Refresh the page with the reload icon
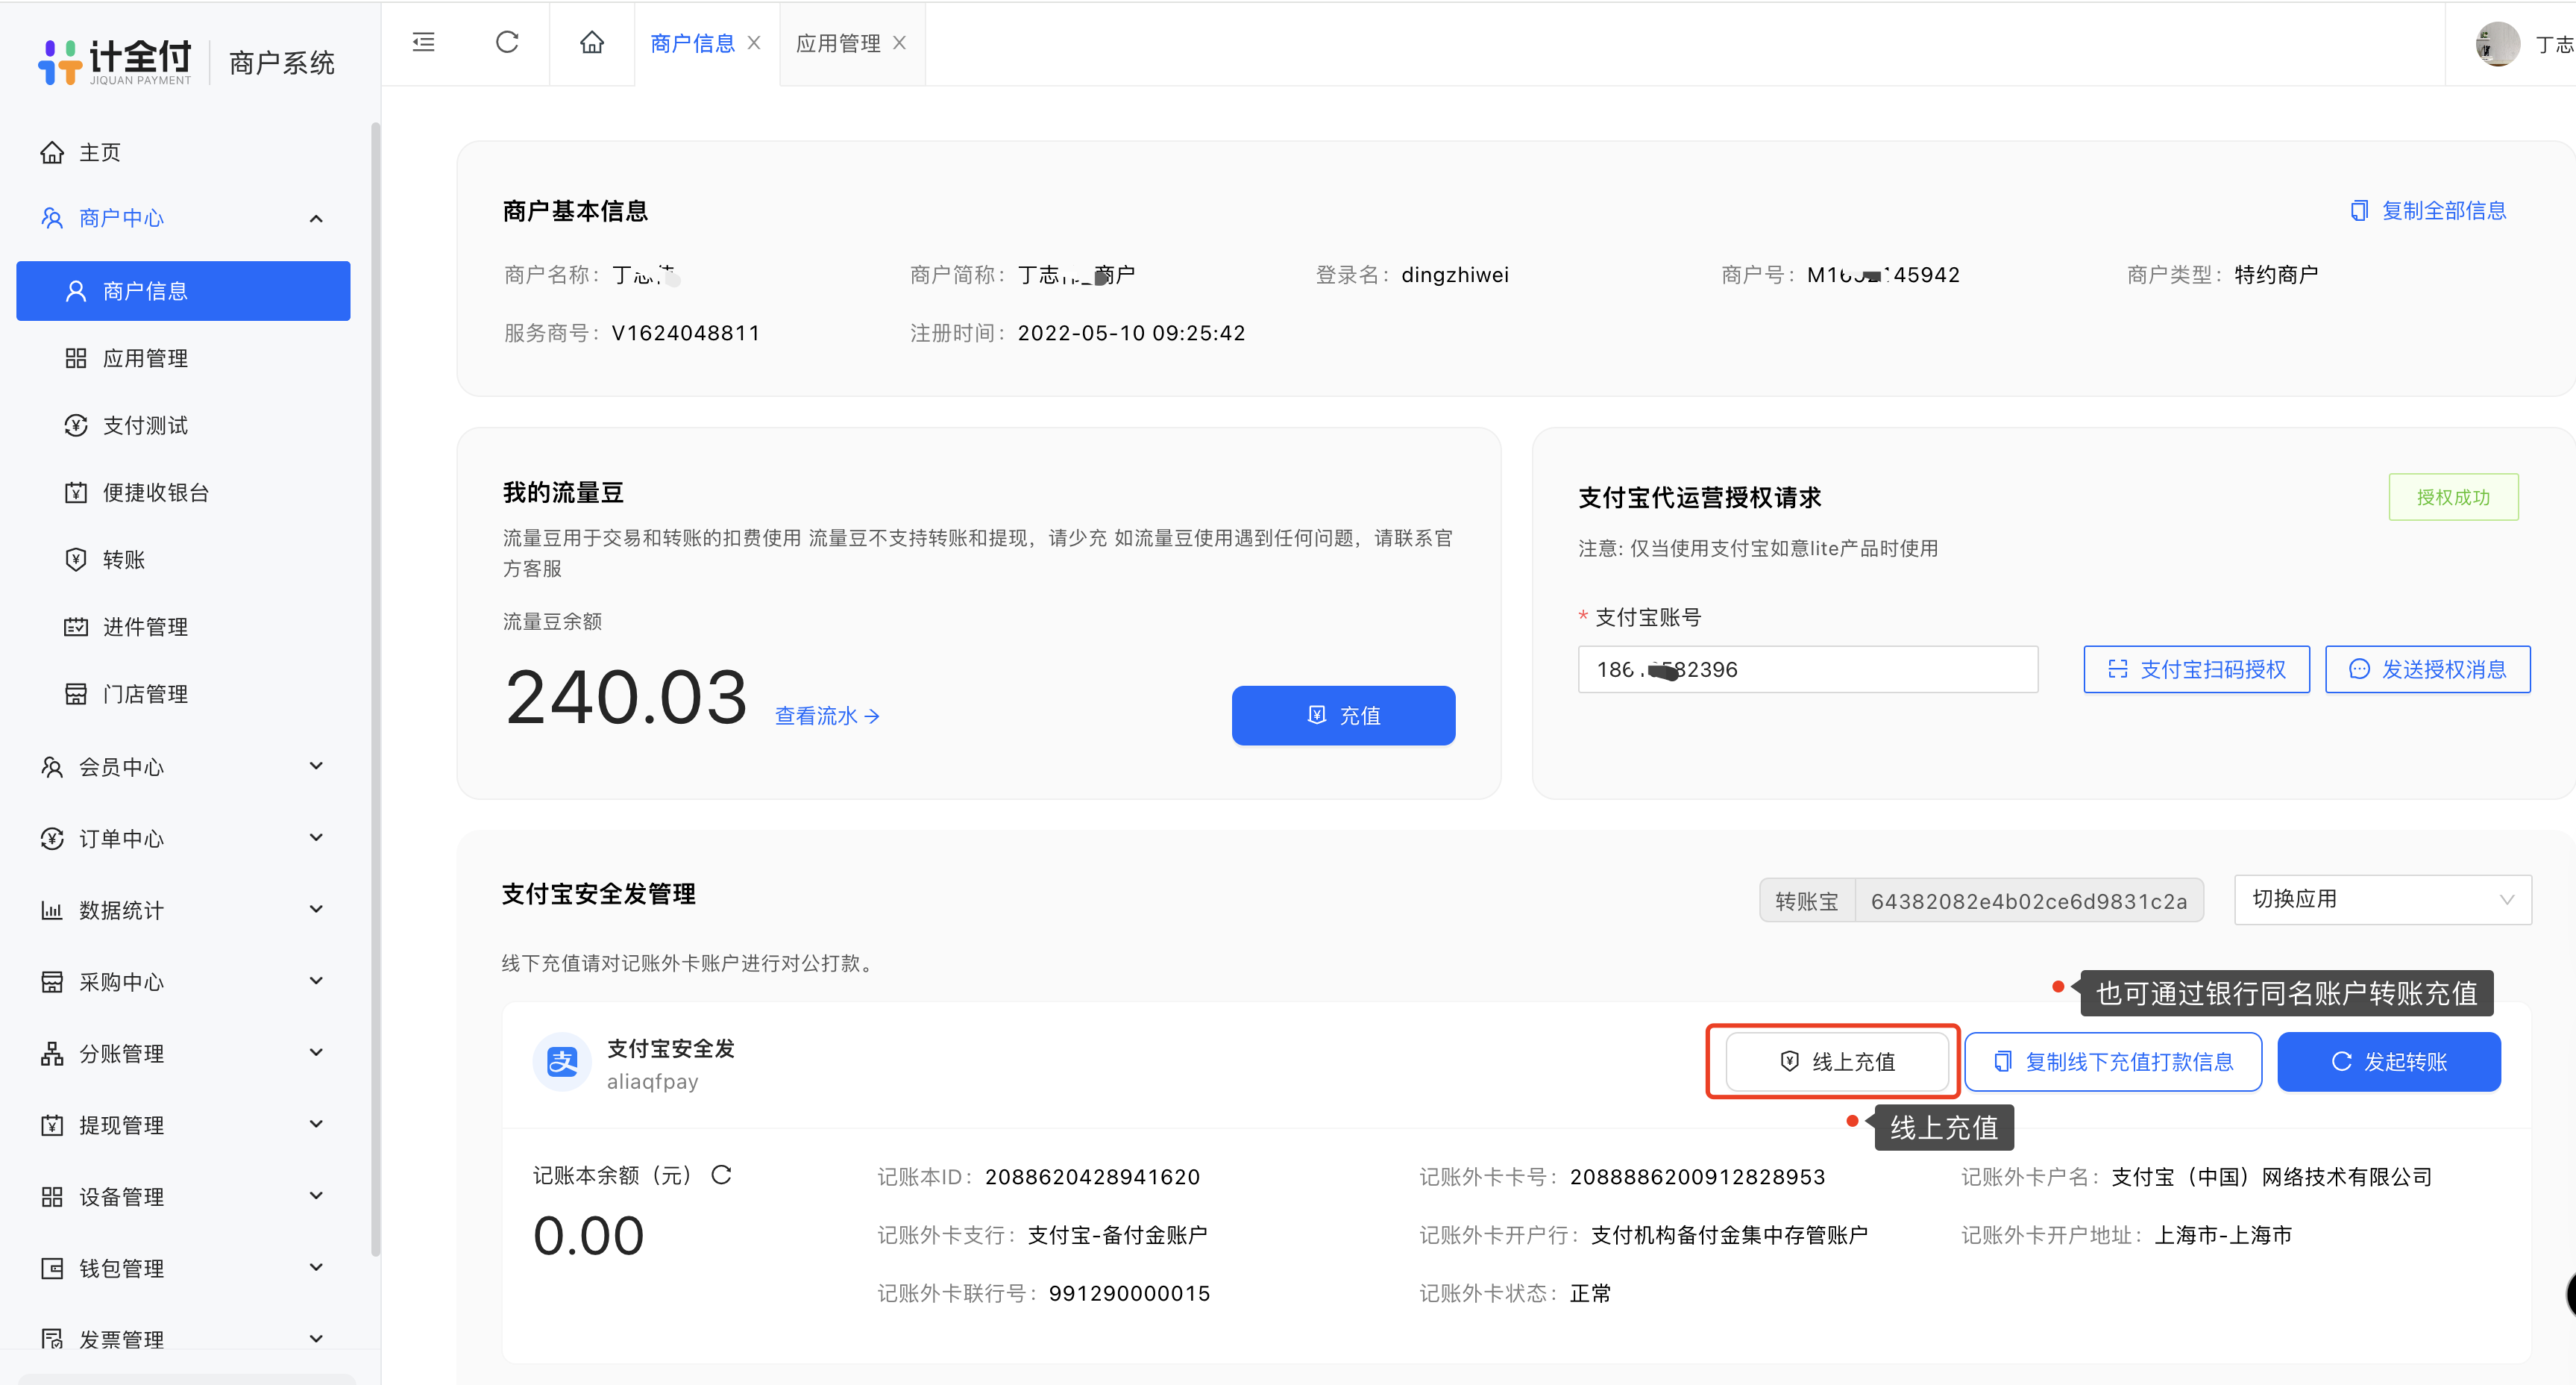The width and height of the screenshot is (2576, 1385). point(507,42)
